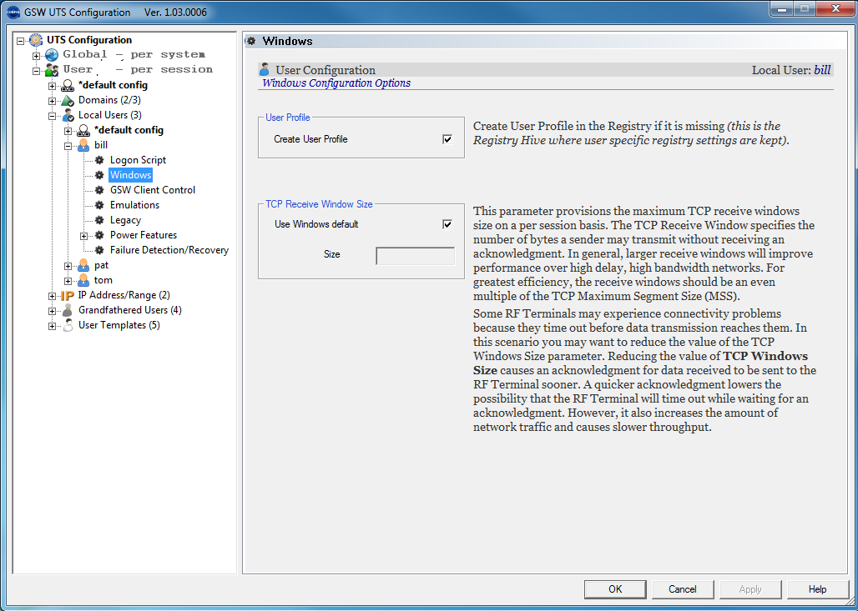Expand the Grandfathered Users (4) node

[x=53, y=311]
